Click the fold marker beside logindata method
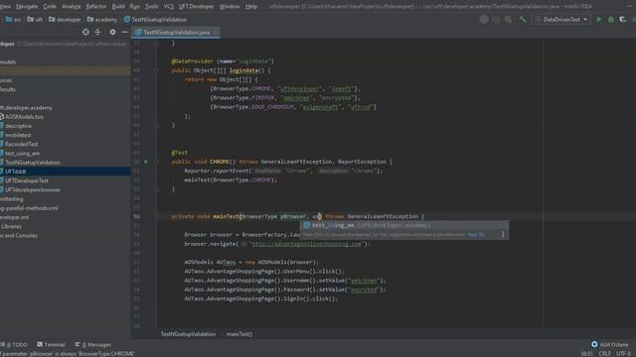636x357 pixels. [x=156, y=70]
